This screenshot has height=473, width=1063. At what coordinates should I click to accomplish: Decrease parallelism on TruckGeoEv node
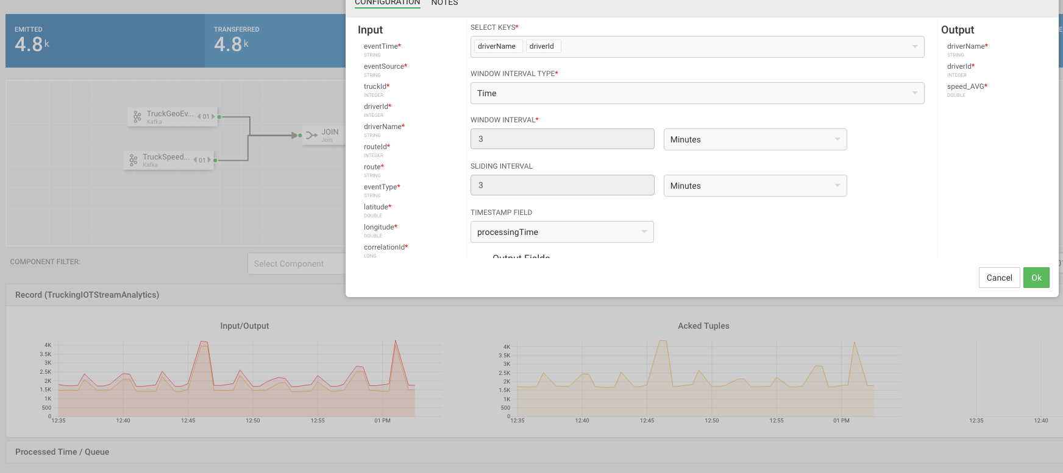tap(199, 117)
